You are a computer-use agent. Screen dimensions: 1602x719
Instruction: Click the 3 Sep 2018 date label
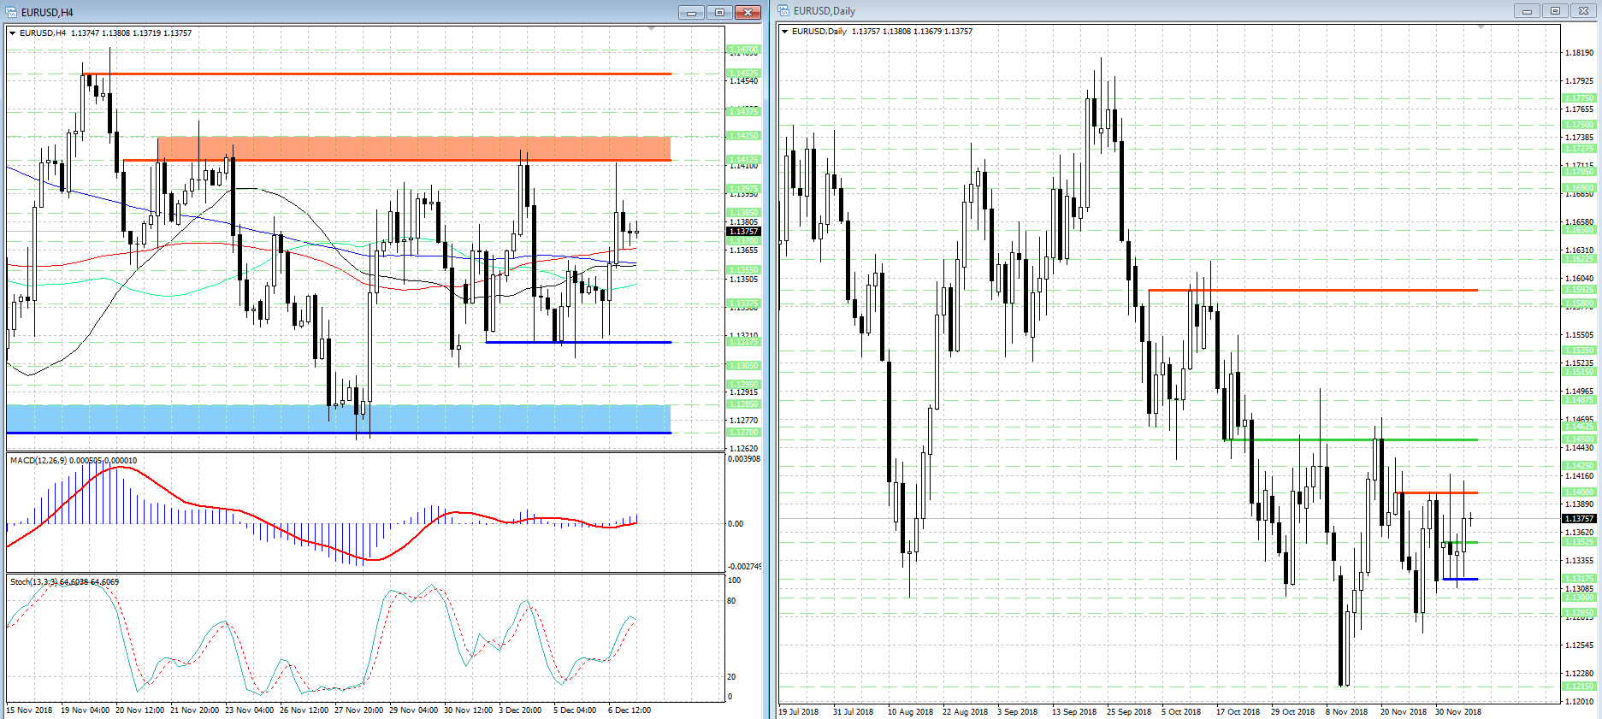[1018, 712]
